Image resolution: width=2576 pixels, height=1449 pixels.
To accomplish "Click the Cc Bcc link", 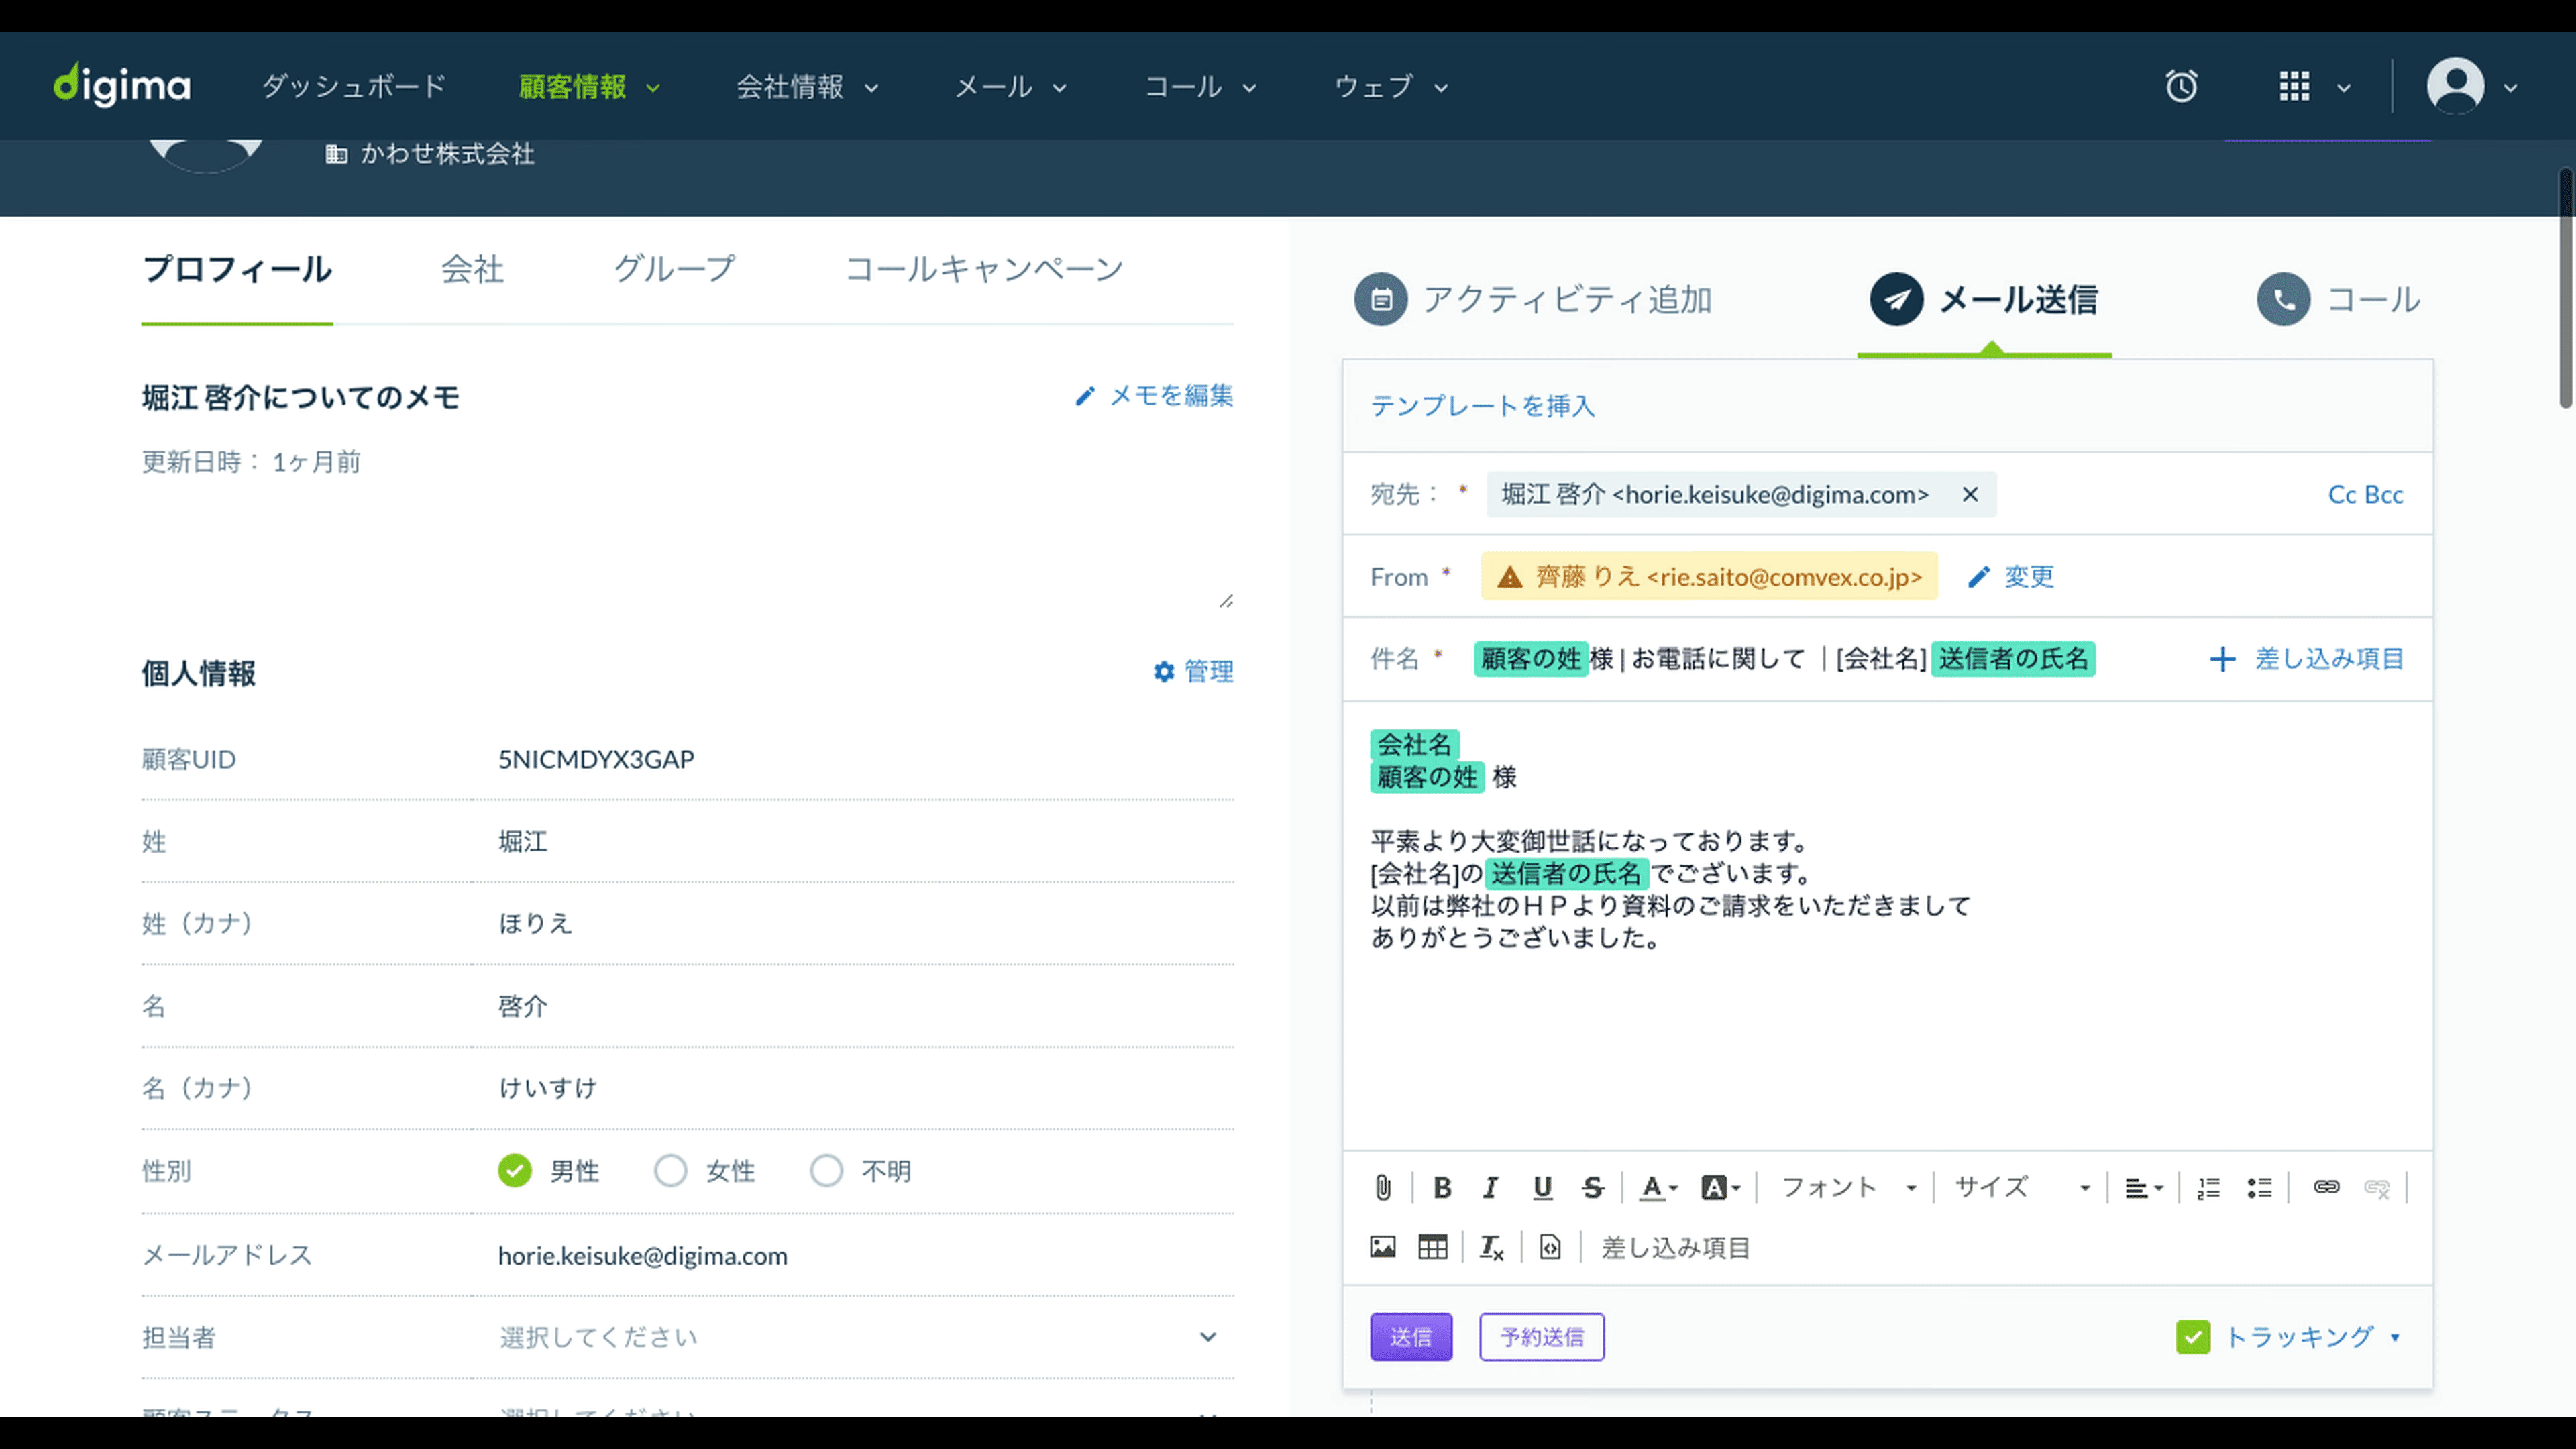I will 2365,495.
